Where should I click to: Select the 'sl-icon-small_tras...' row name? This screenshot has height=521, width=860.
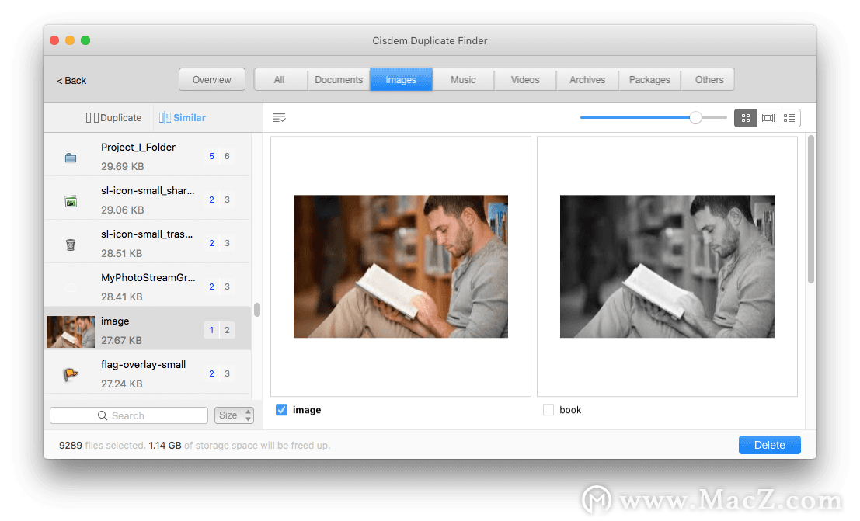pyautogui.click(x=147, y=234)
